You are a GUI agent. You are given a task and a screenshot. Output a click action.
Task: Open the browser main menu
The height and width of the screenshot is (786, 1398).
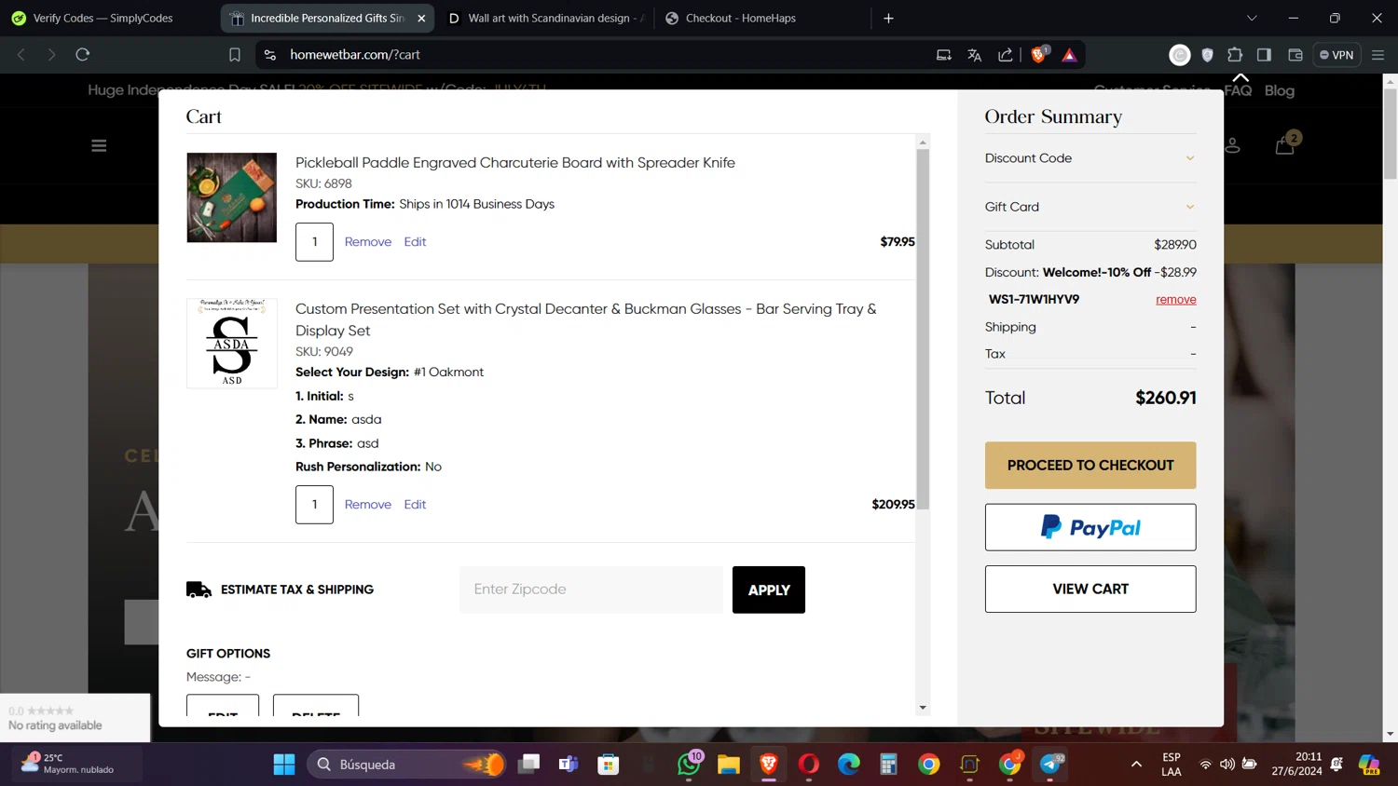click(1377, 55)
